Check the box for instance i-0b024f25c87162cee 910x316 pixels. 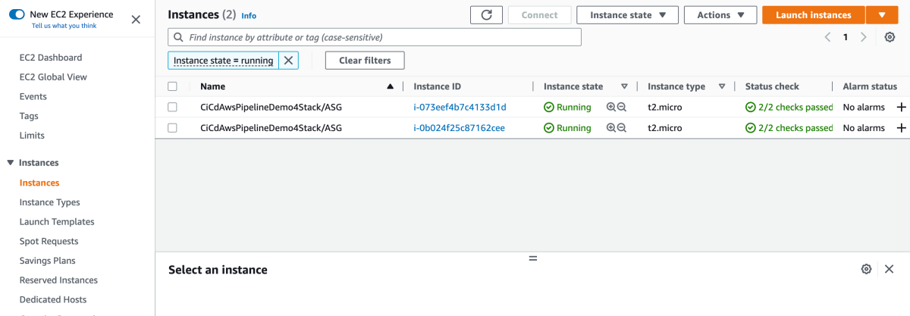(172, 128)
